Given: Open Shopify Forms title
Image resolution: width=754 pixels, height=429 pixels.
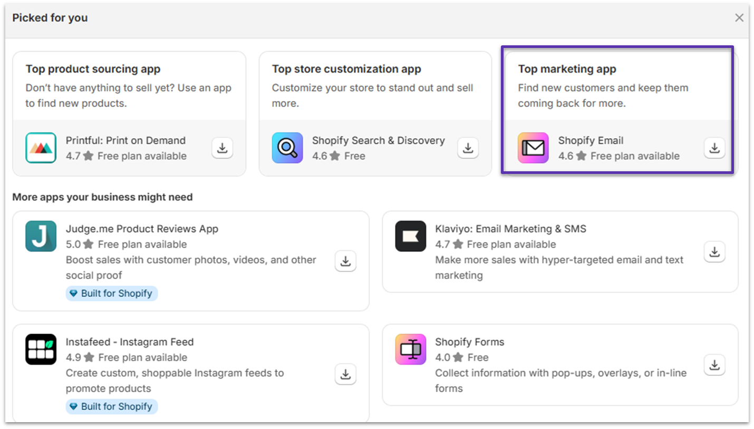Looking at the screenshot, I should coord(470,342).
